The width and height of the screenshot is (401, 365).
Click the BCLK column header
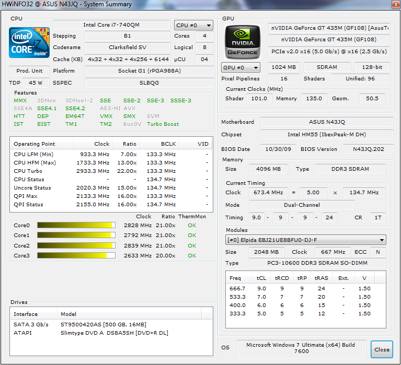pos(159,144)
